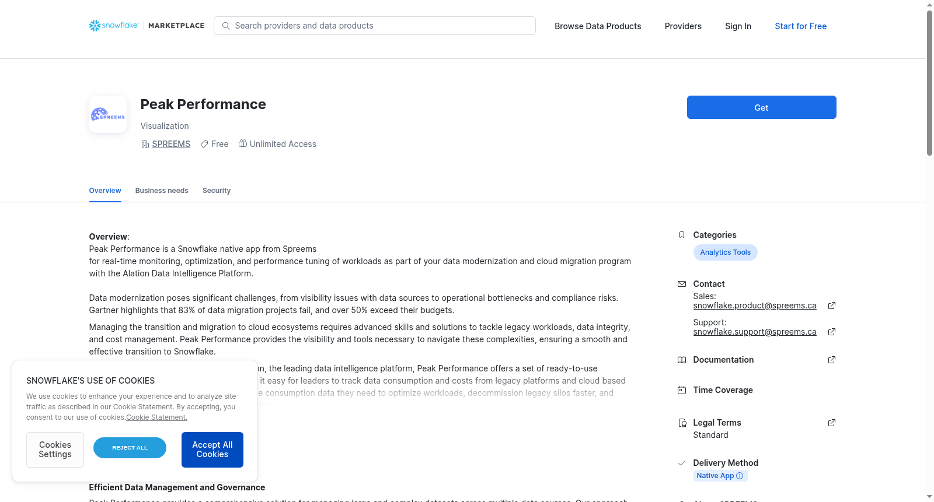Open external link for support email

(x=832, y=332)
